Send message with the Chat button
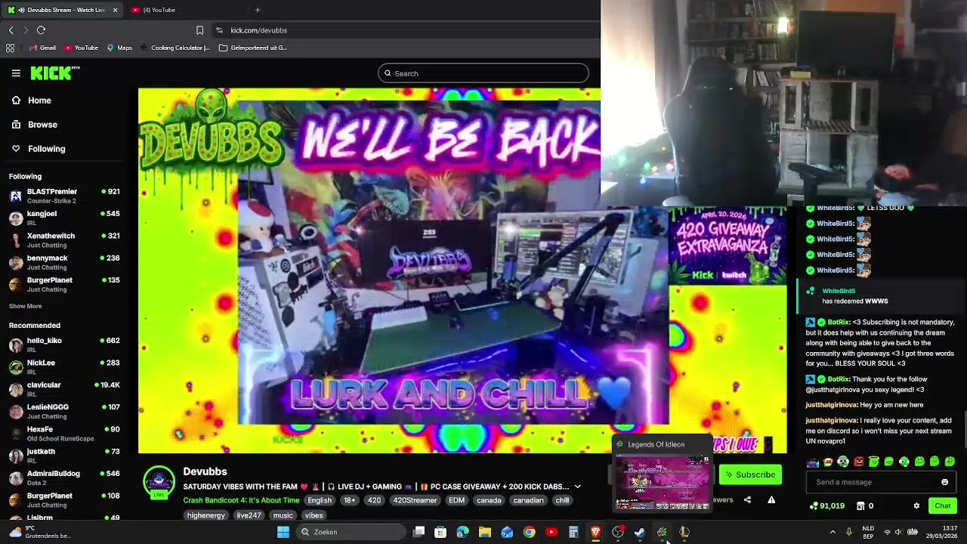The height and width of the screenshot is (544, 967). point(942,505)
